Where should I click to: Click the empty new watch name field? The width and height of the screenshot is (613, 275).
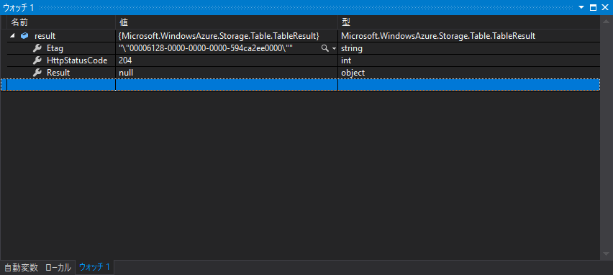tap(61, 85)
